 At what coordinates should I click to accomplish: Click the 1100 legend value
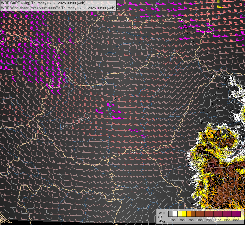coord(218,220)
